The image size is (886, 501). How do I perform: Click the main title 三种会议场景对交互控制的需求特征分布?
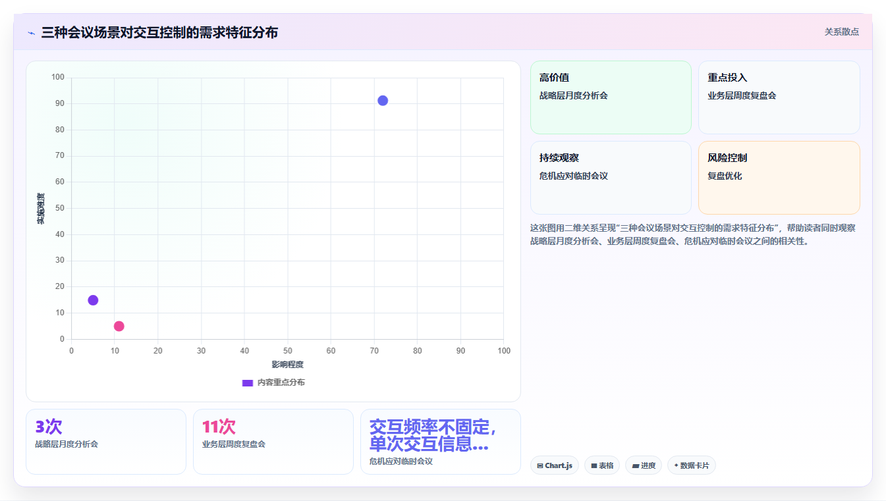(x=159, y=32)
